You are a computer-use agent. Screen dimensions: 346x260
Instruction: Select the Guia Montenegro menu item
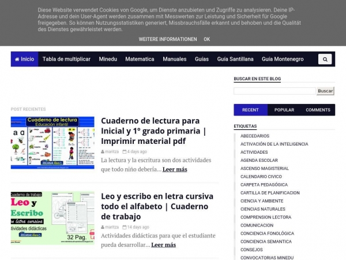click(x=283, y=59)
